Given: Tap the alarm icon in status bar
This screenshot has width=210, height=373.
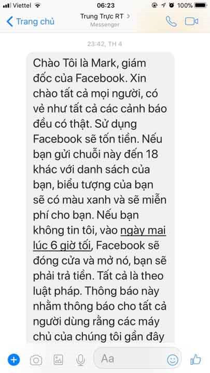Looking at the screenshot, I should pyautogui.click(x=172, y=5).
